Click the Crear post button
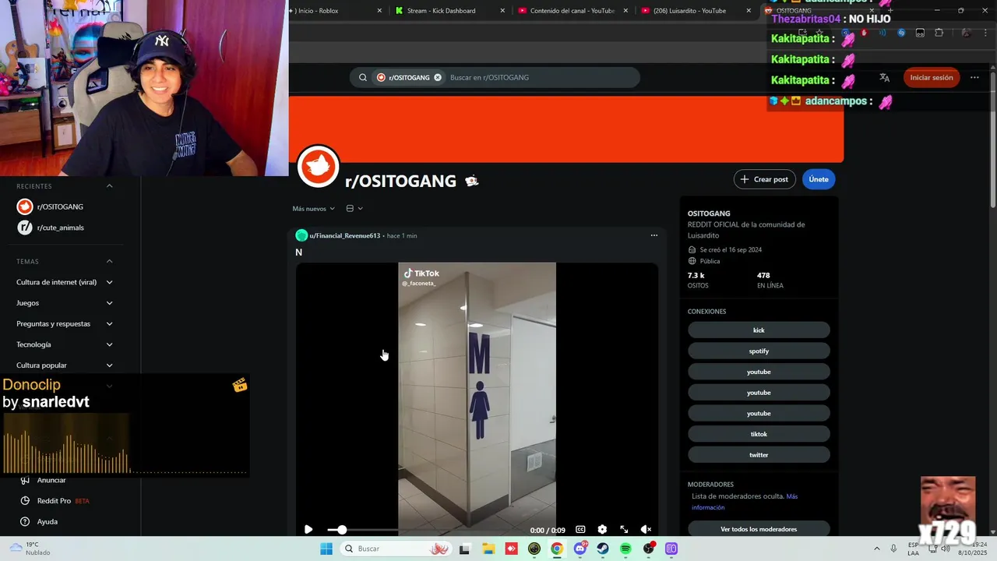 (765, 179)
